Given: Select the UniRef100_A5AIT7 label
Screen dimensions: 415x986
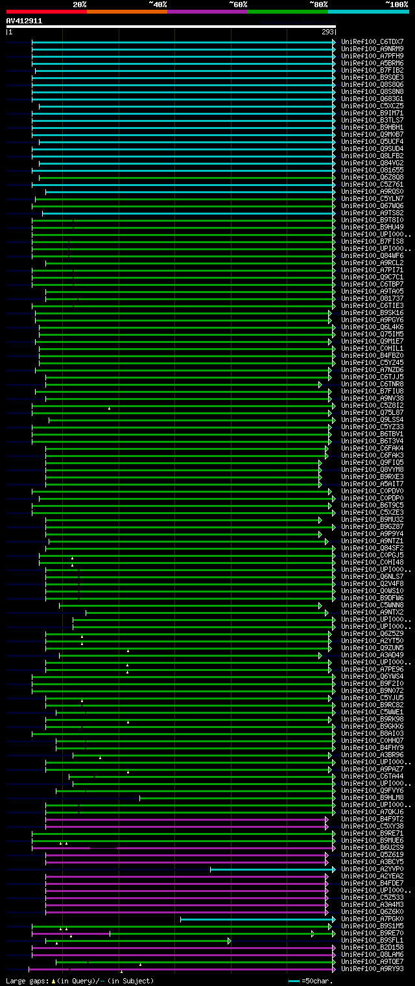Looking at the screenshot, I should click(x=372, y=484).
